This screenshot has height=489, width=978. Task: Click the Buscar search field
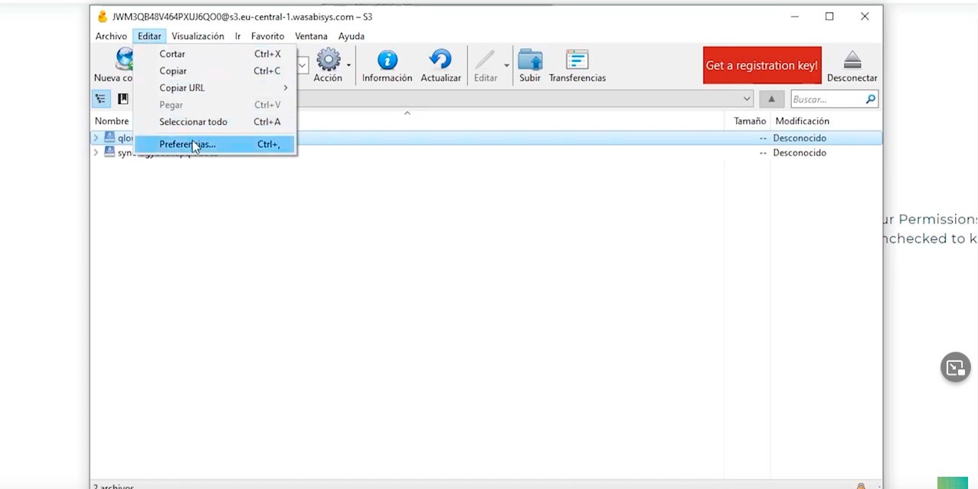[827, 99]
